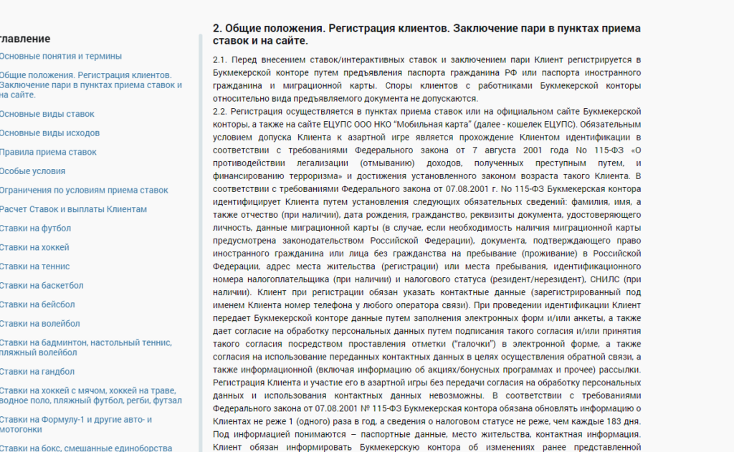This screenshot has height=452, width=734.
Task: Select 'Ставки на футбол' link
Action: [x=36, y=229]
